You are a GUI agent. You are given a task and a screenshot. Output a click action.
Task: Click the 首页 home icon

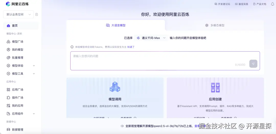[x=8, y=26]
